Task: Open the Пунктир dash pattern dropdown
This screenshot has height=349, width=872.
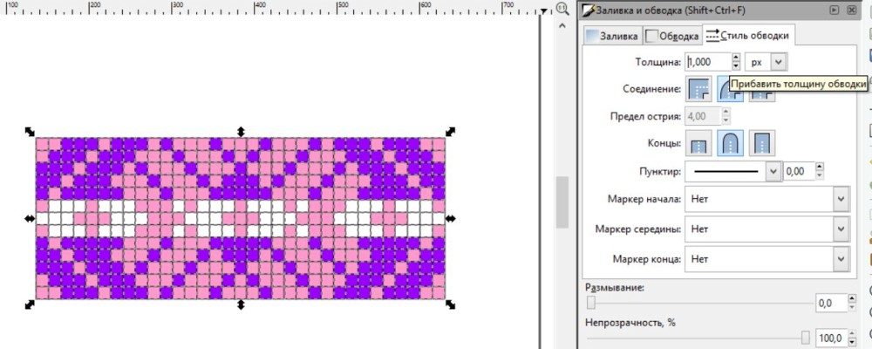Action: click(x=733, y=172)
